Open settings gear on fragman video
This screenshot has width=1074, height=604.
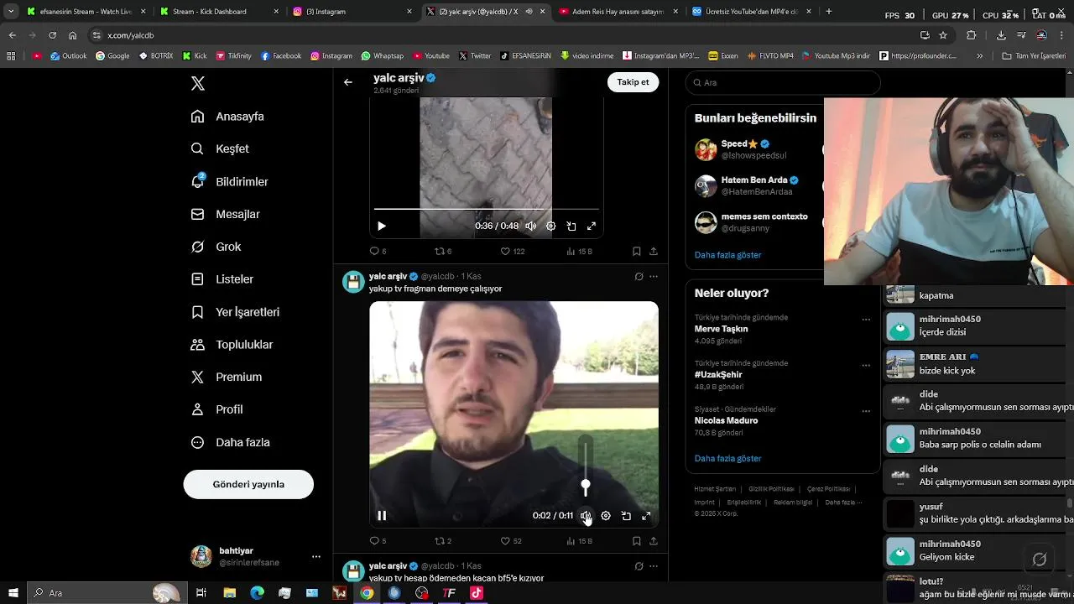tap(606, 516)
